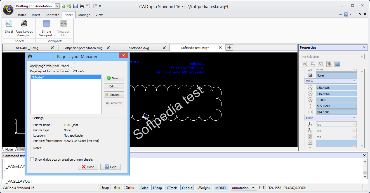The height and width of the screenshot is (193, 370).
Task: Click the Save diskette icon
Action: click(76, 6)
